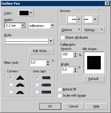Click the Nib shape preview
The image size is (111, 113).
pyautogui.click(x=94, y=63)
